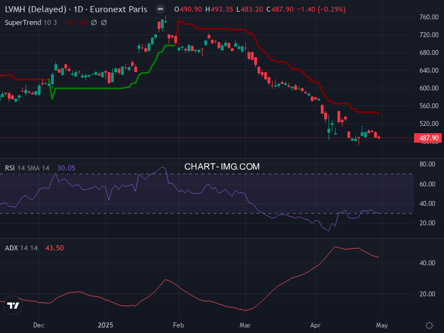The height and width of the screenshot is (333, 444).
Task: Click the high price 493.35
Action: click(x=221, y=9)
